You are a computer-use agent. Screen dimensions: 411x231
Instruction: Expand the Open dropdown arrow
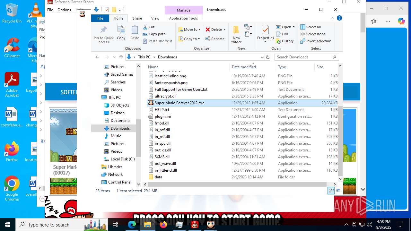(293, 27)
